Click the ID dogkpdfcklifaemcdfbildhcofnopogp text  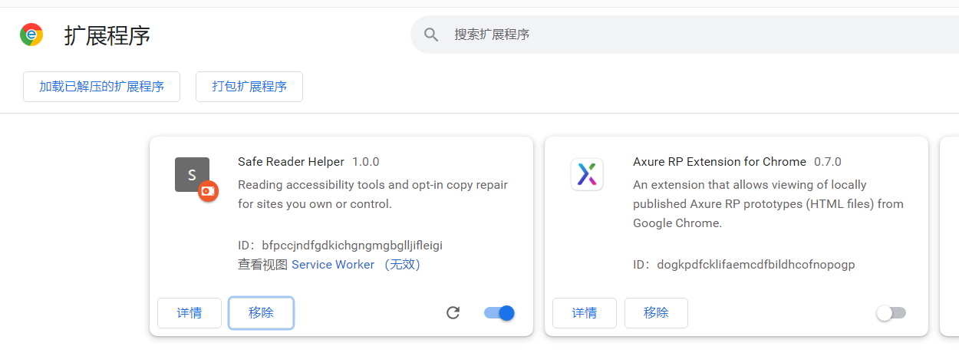point(744,265)
